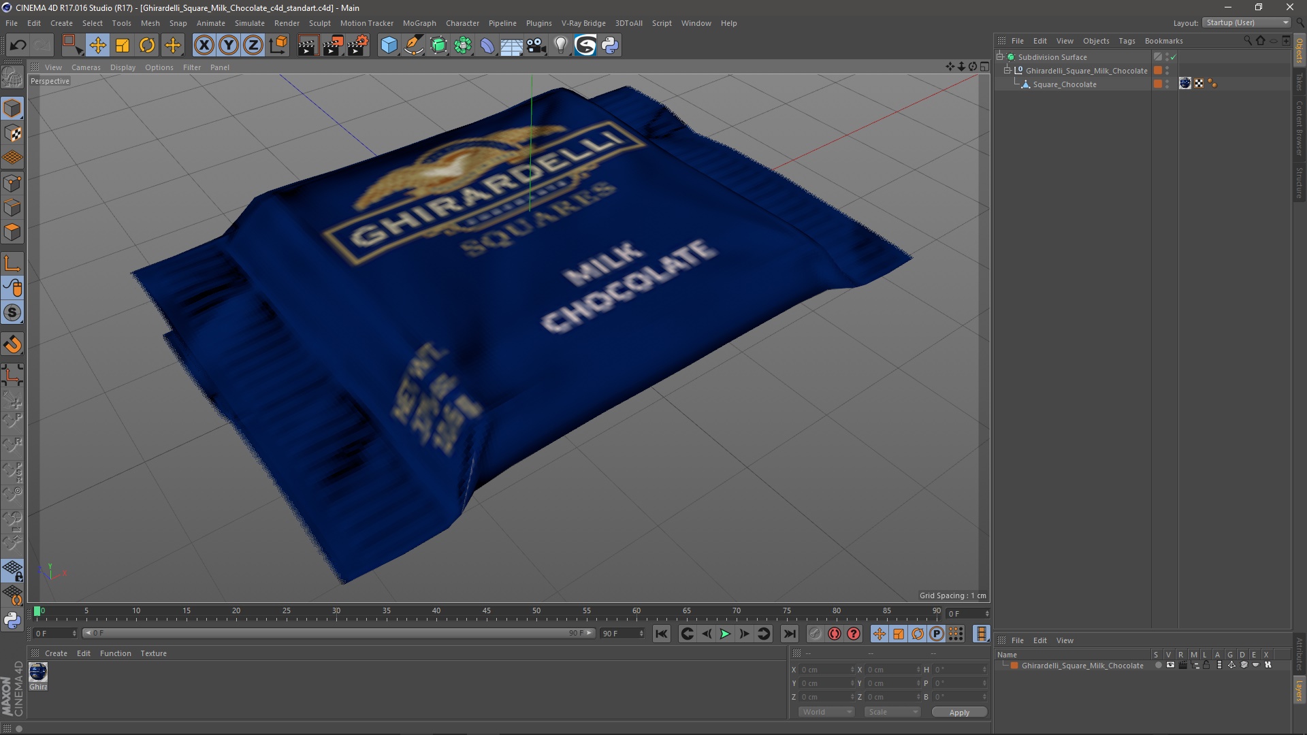
Task: Open the Simulate menu
Action: (249, 23)
